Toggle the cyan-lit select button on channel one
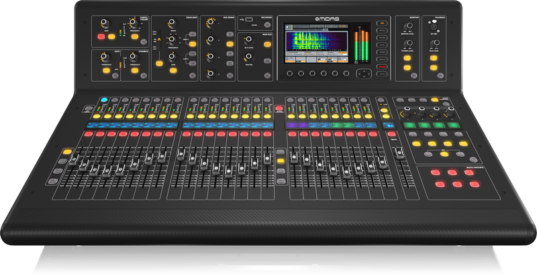The image size is (537, 276). 105,100
